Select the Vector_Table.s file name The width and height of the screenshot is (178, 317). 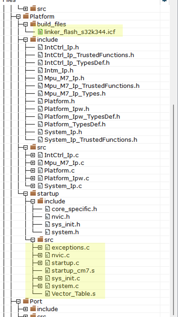[74, 294]
